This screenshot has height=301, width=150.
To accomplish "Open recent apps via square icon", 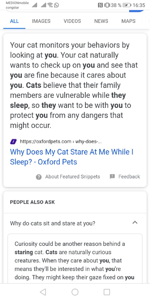I will tap(107, 292).
